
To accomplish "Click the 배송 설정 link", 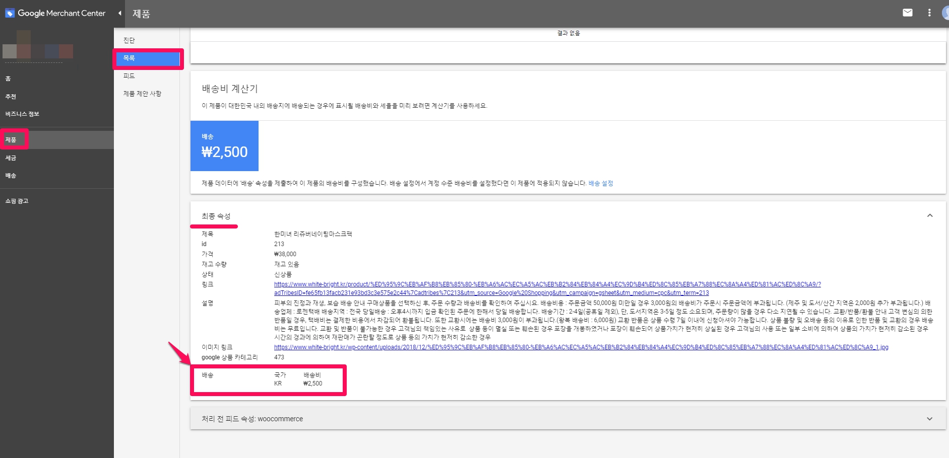I will click(600, 184).
